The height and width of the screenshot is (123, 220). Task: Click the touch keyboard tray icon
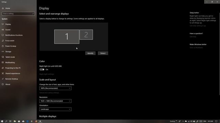201,121
